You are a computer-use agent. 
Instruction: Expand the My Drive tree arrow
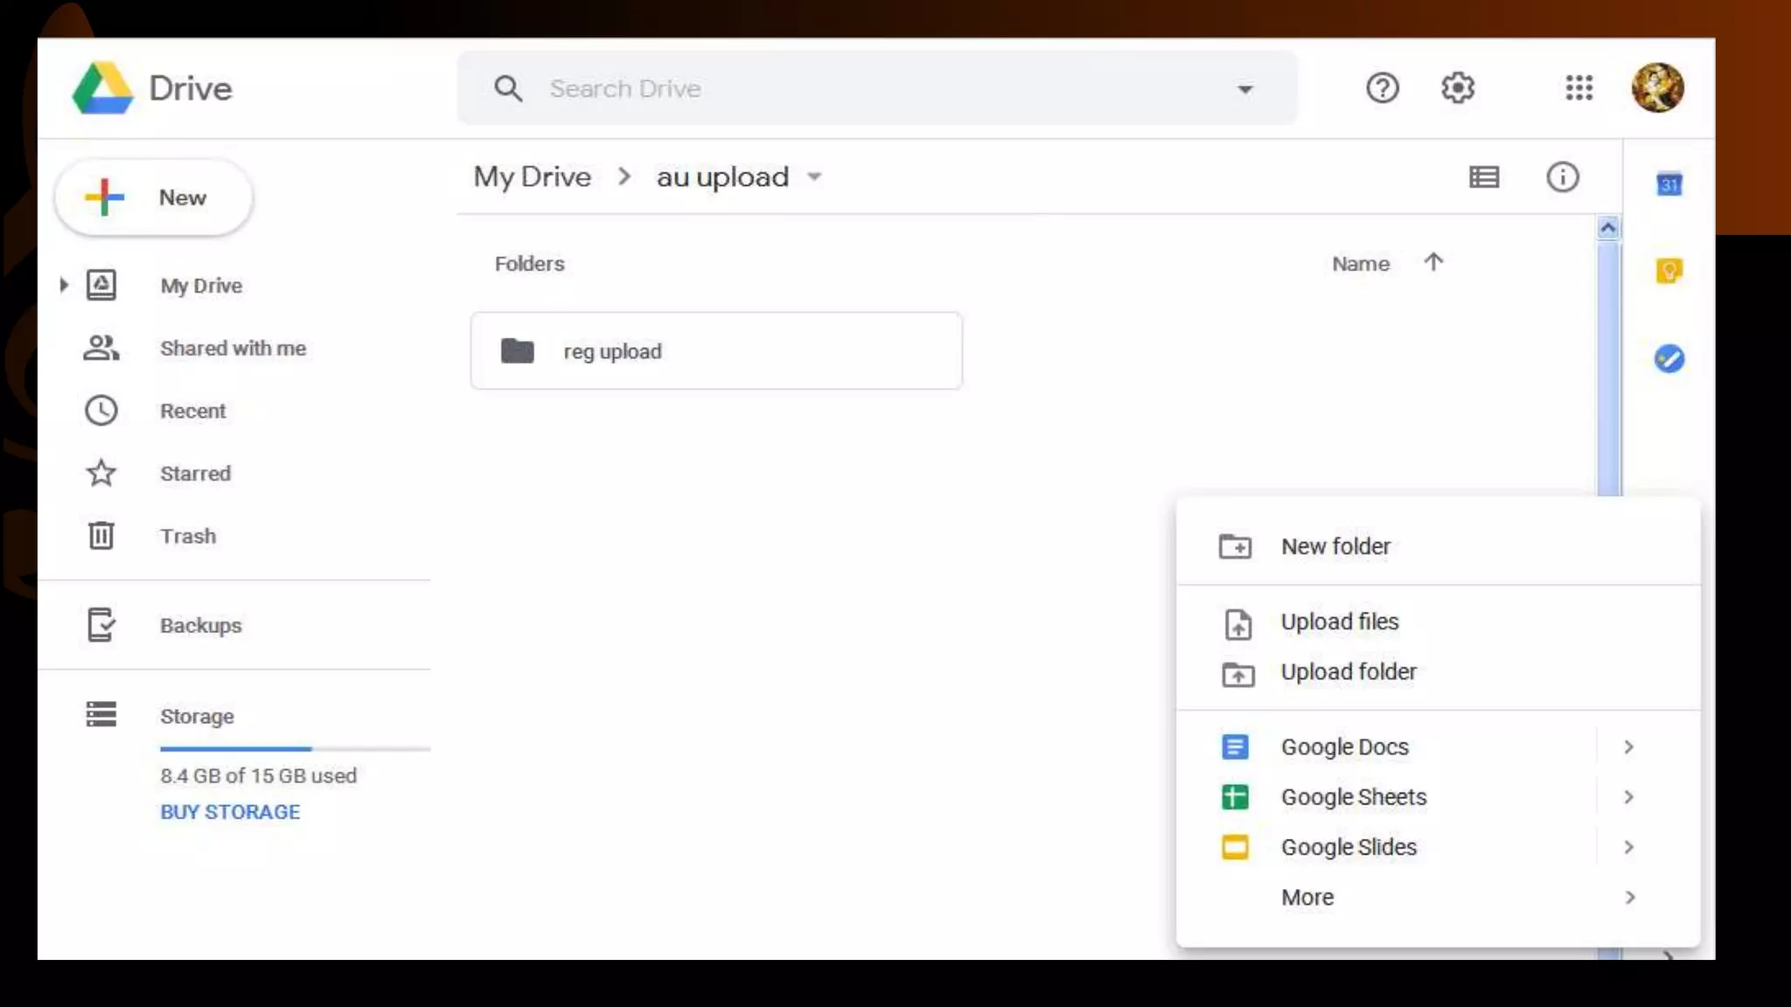click(64, 285)
